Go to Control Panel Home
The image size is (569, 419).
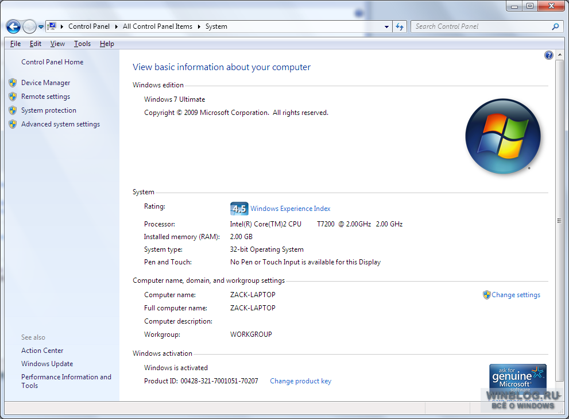52,62
